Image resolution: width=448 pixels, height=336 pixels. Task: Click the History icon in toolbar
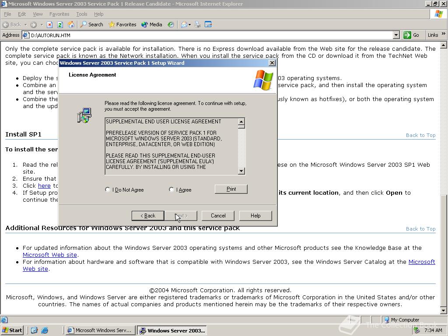(x=171, y=24)
